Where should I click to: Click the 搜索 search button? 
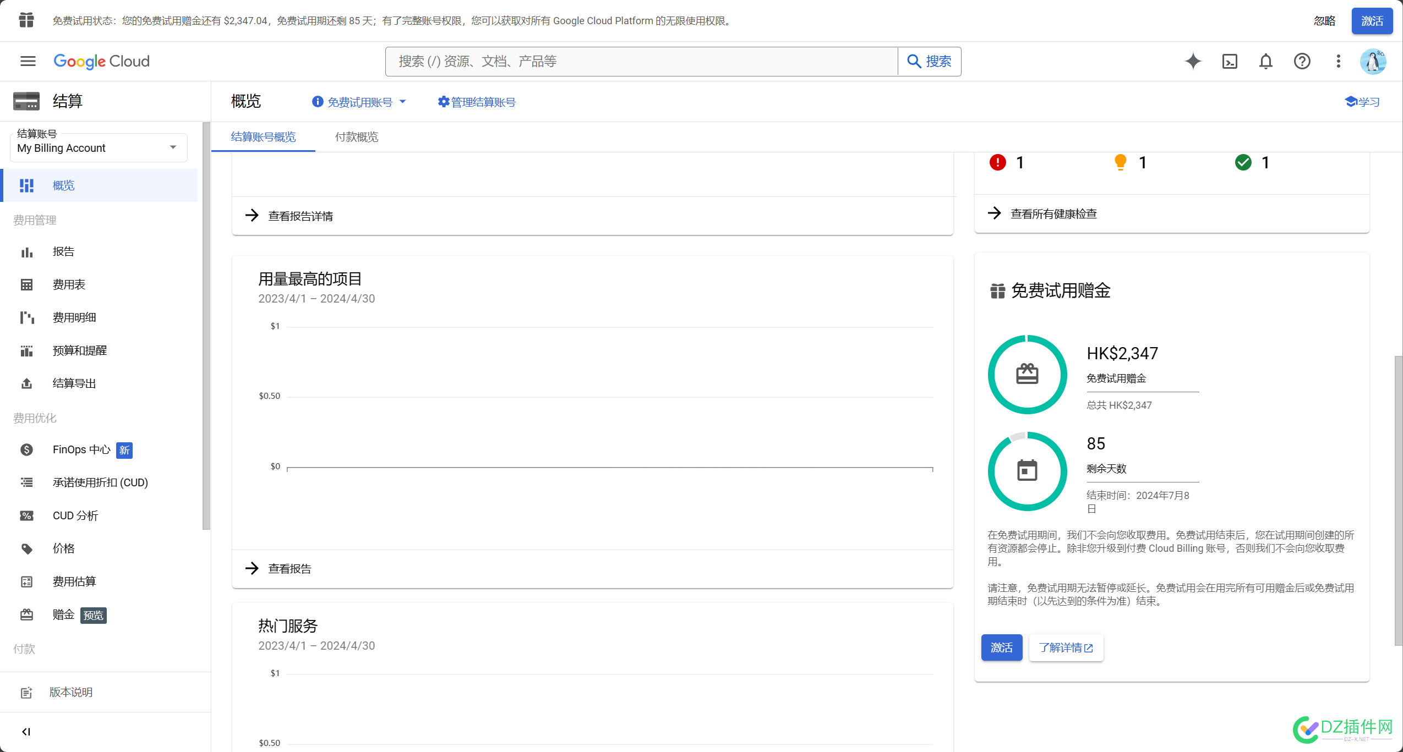pyautogui.click(x=929, y=61)
